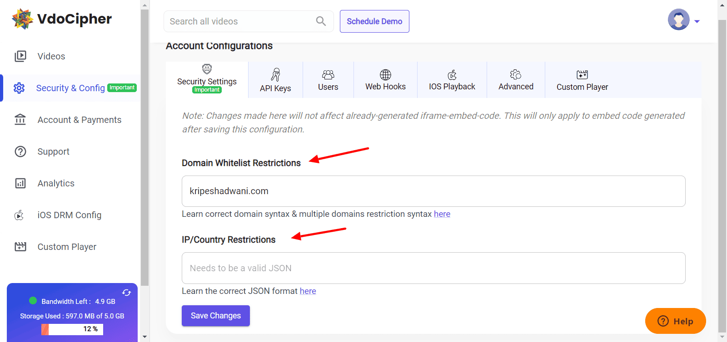
Task: Click the VdoCipher logo
Action: 62,19
